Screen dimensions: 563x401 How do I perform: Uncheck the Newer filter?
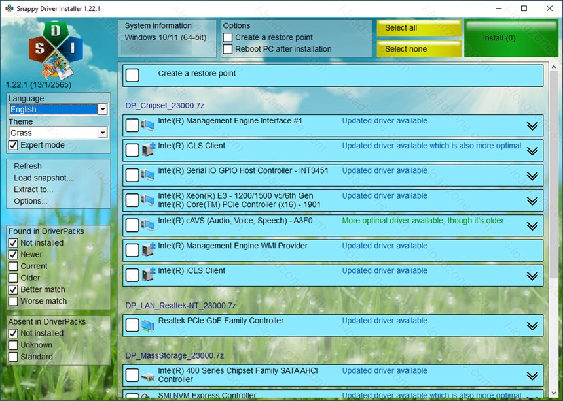(x=13, y=255)
